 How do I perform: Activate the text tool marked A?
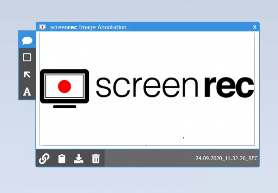(27, 91)
